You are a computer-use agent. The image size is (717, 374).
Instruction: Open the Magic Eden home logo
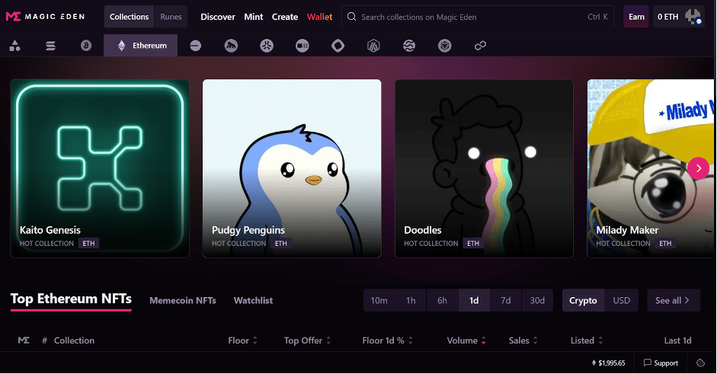pos(45,17)
